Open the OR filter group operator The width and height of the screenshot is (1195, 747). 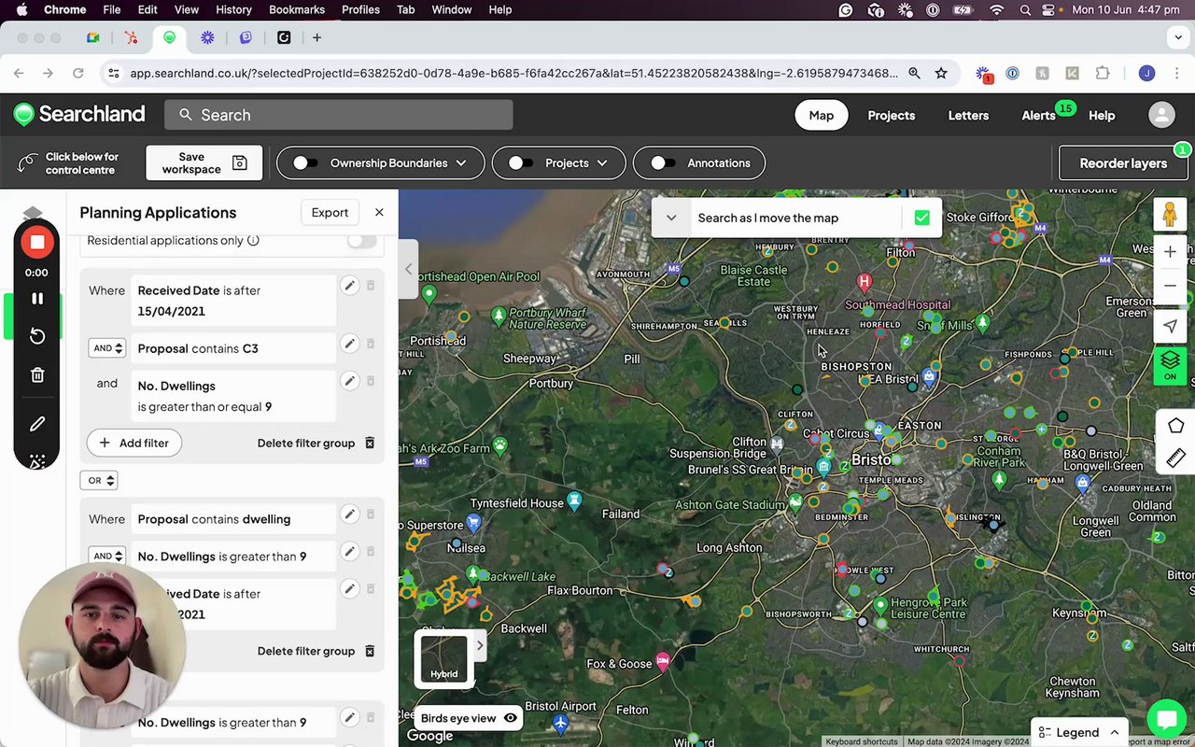(99, 480)
